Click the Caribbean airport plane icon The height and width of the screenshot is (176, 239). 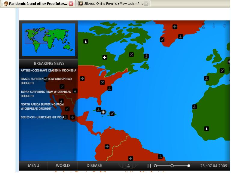[x=112, y=114]
